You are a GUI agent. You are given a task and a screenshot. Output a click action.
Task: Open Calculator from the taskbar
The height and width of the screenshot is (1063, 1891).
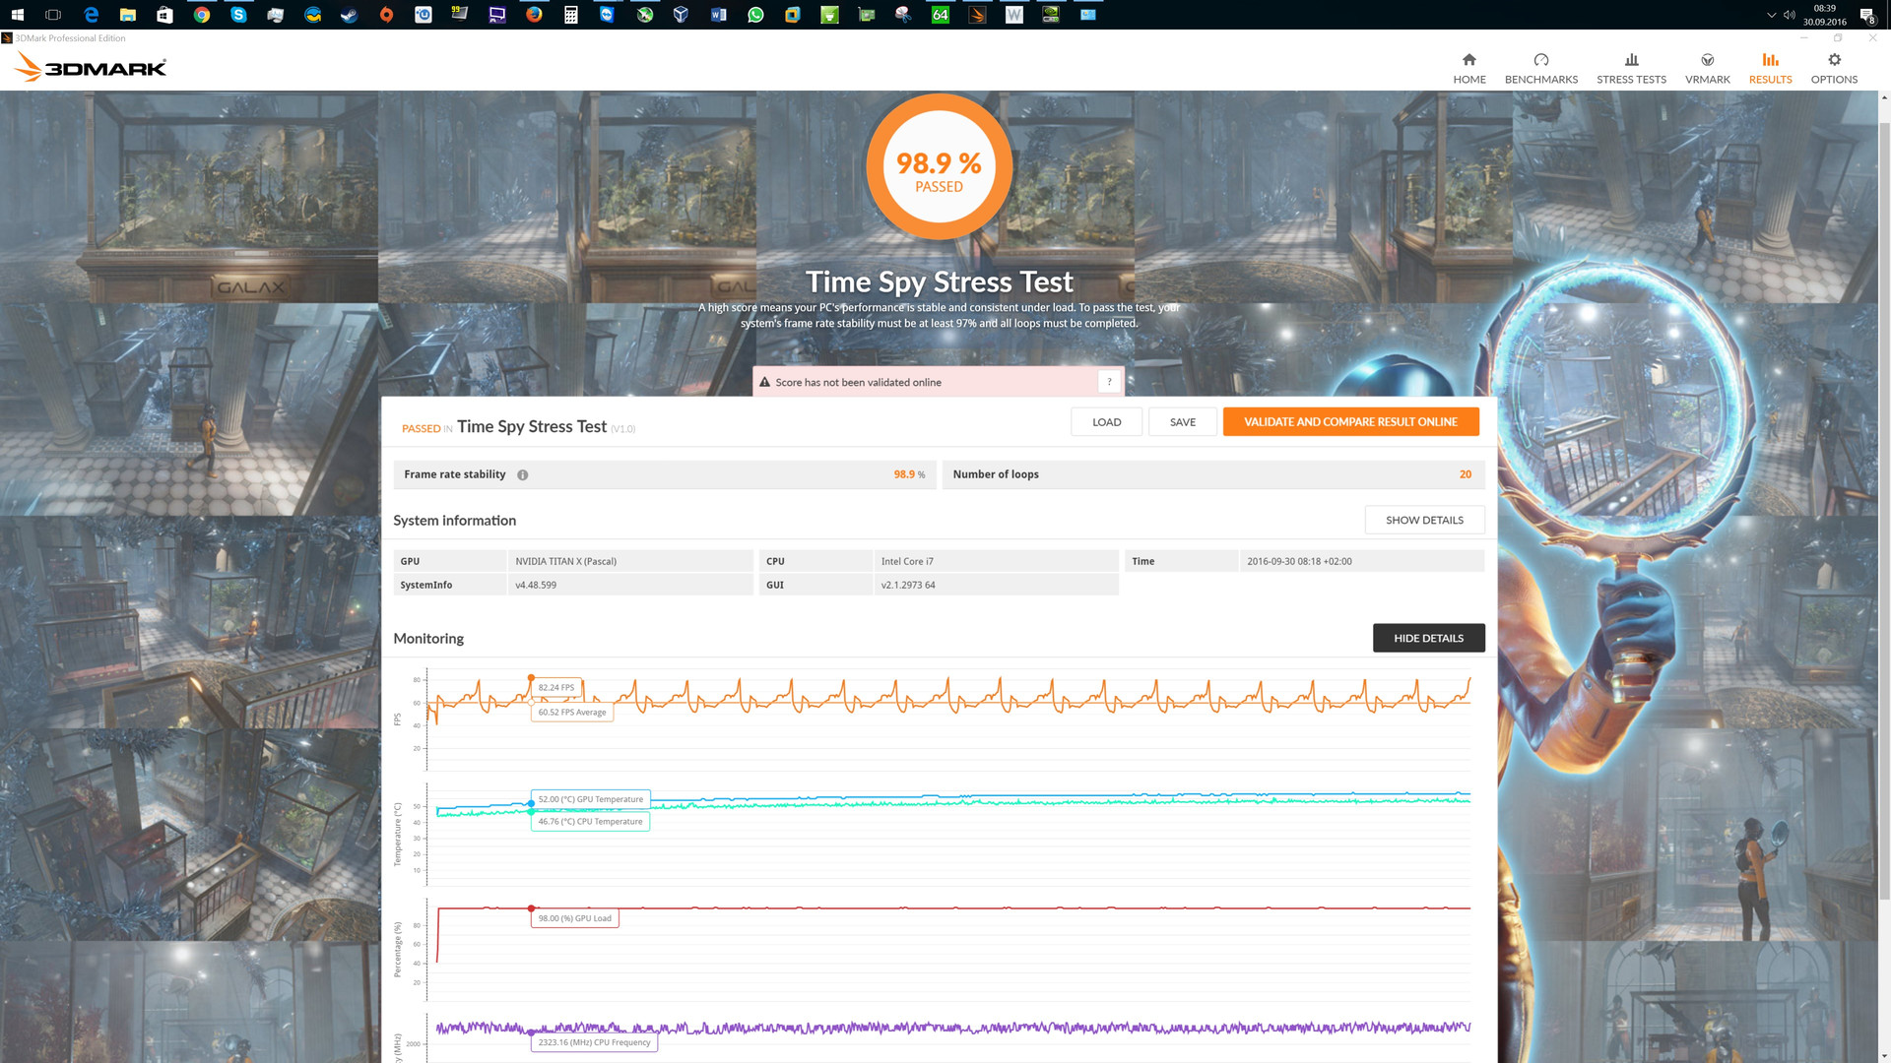[x=570, y=15]
